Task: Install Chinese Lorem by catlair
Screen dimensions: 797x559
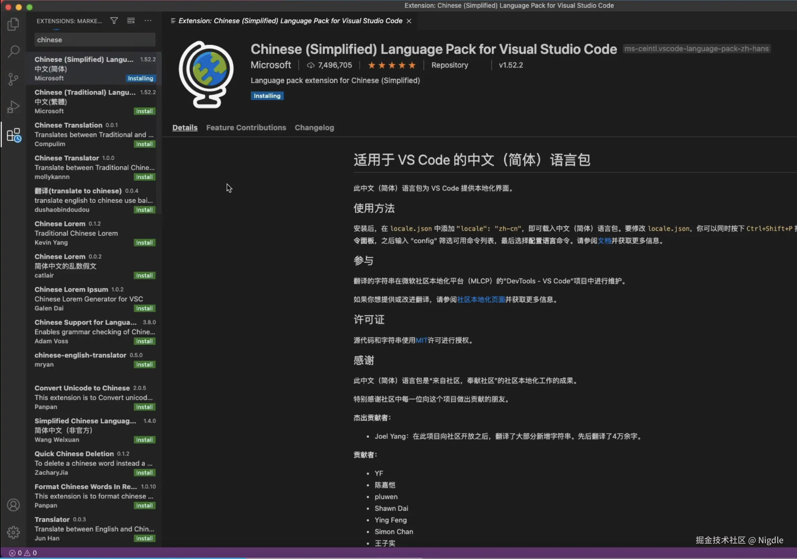Action: [144, 276]
